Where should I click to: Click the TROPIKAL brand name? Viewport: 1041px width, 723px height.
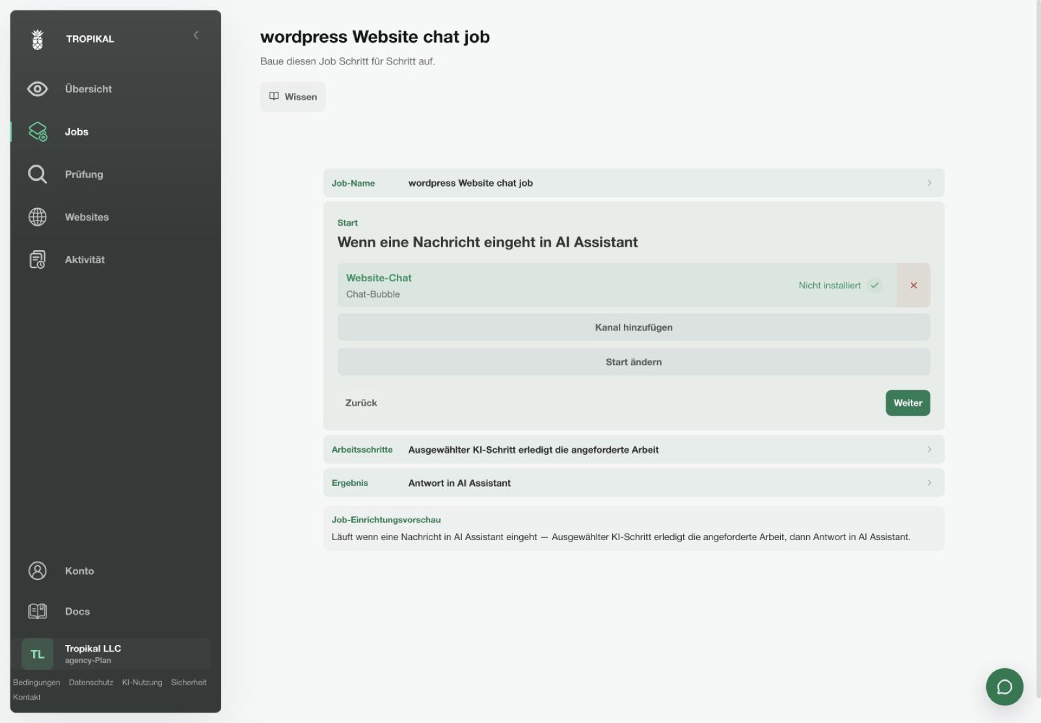pos(90,39)
